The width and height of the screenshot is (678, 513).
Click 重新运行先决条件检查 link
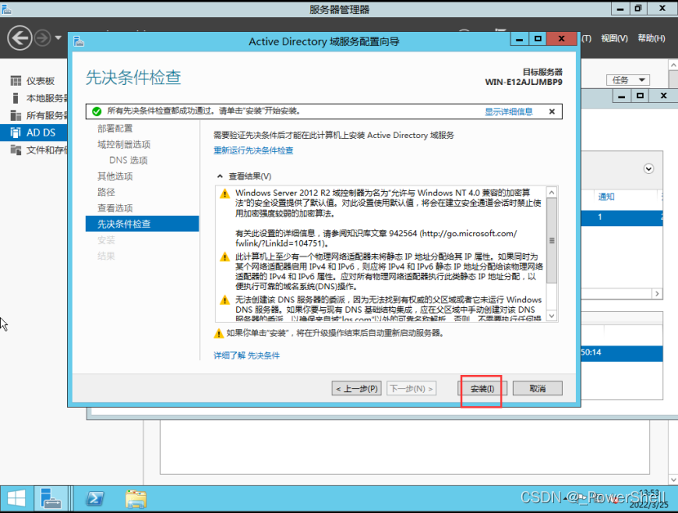253,150
